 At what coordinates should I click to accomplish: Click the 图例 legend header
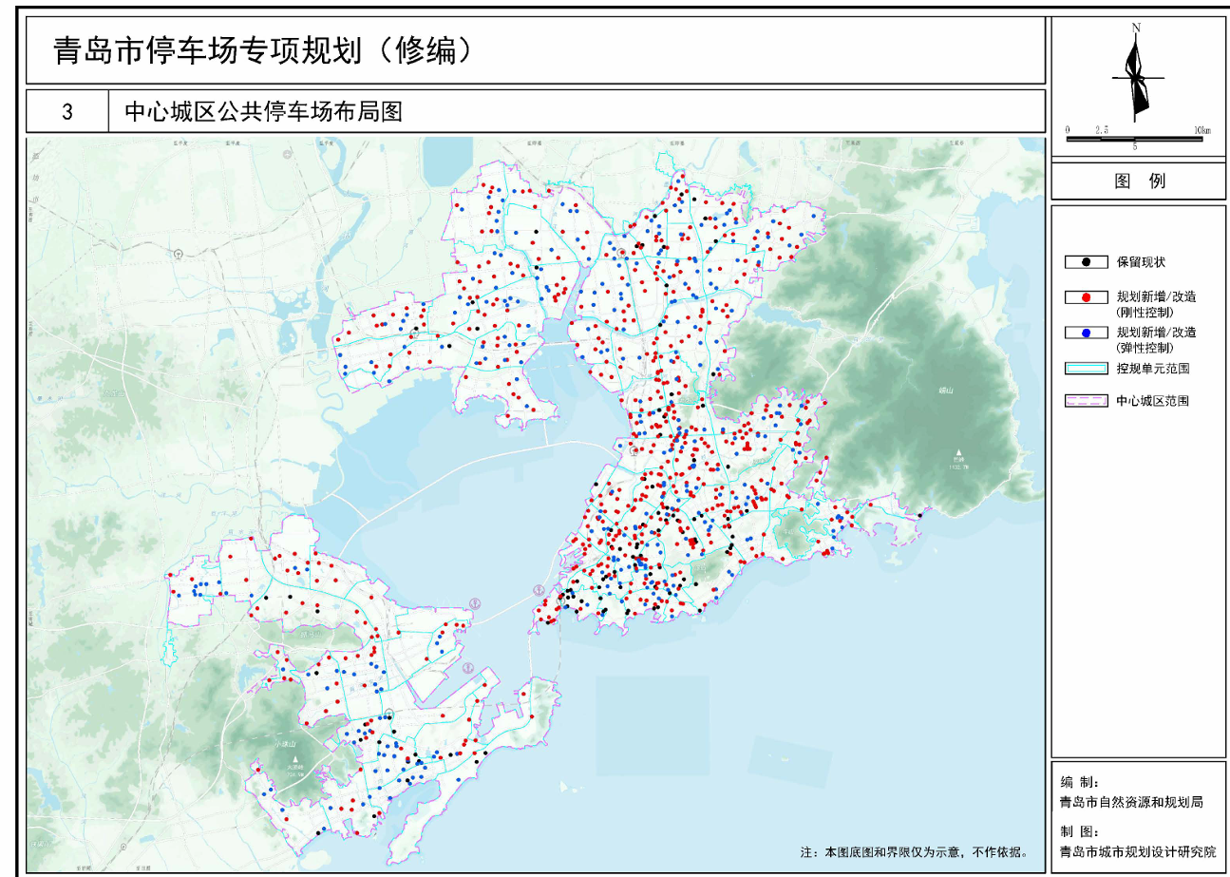click(1140, 181)
